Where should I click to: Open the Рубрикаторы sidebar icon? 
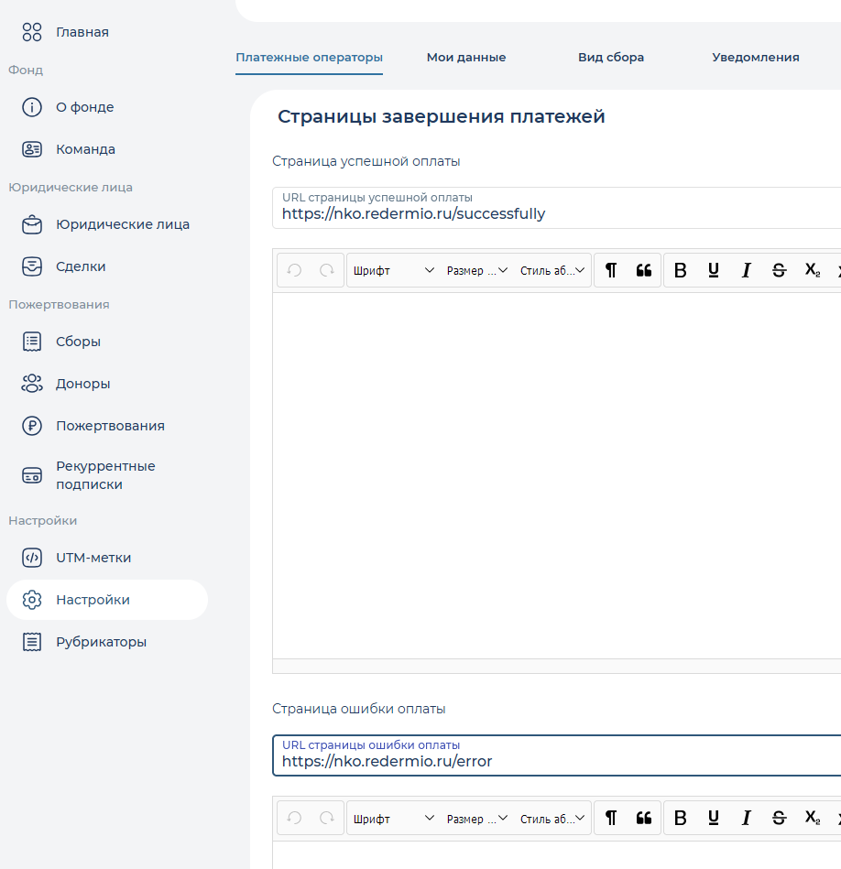31,642
